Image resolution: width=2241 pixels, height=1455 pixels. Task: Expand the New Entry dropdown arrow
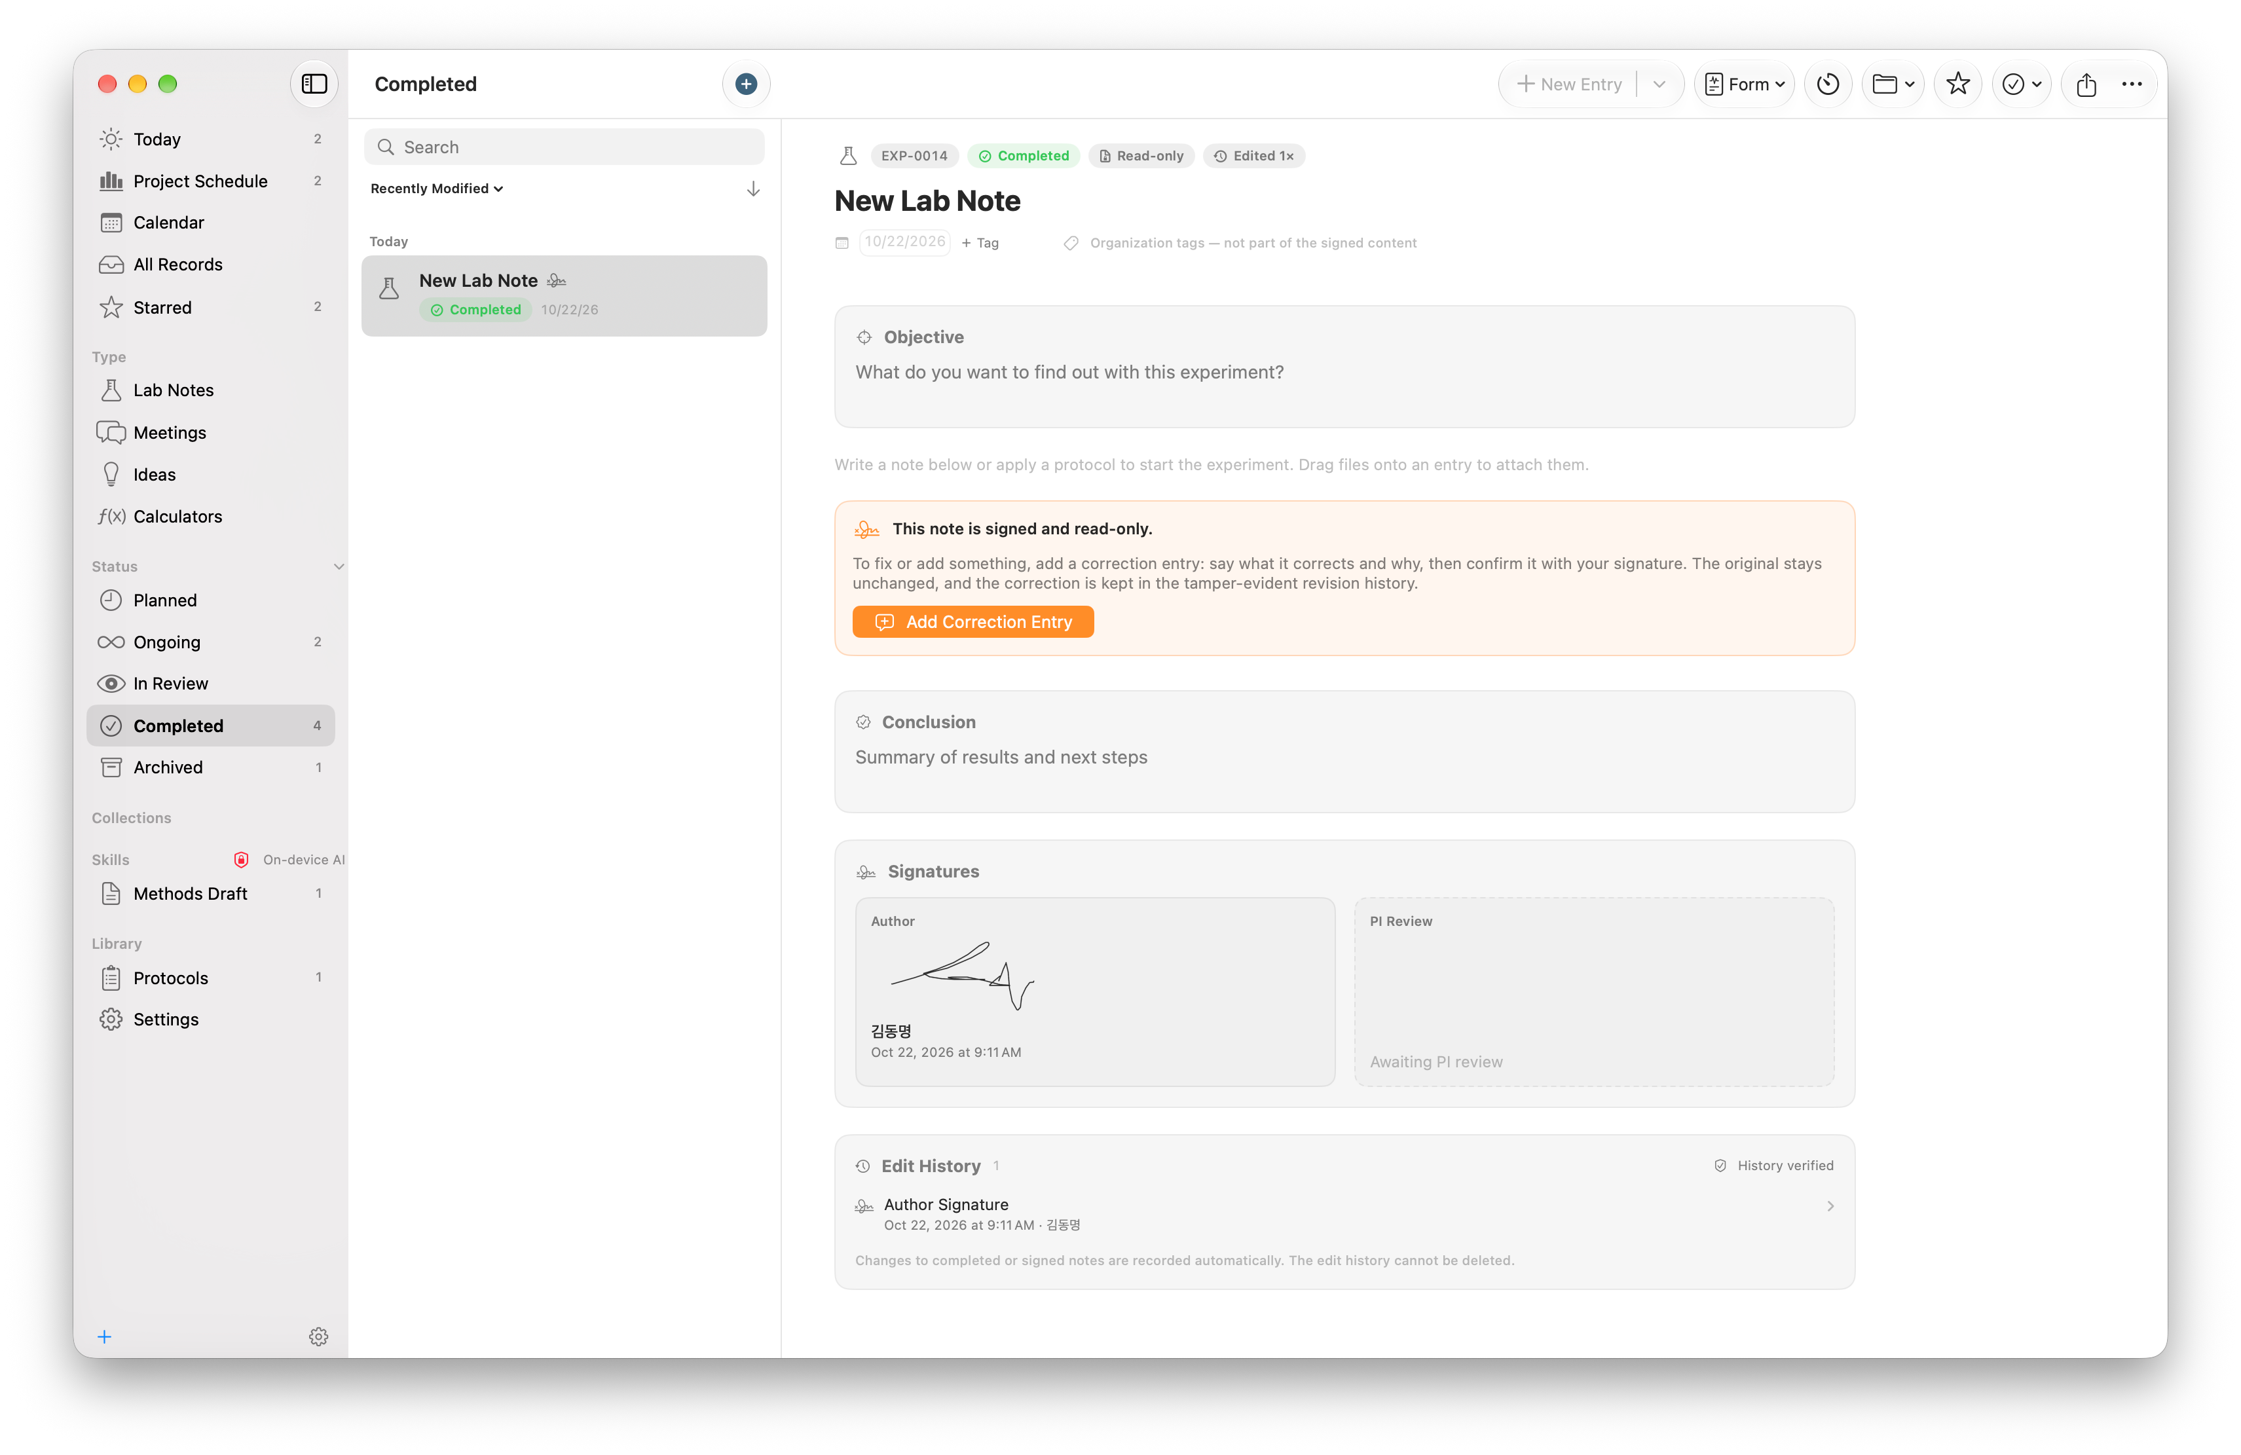(1659, 84)
